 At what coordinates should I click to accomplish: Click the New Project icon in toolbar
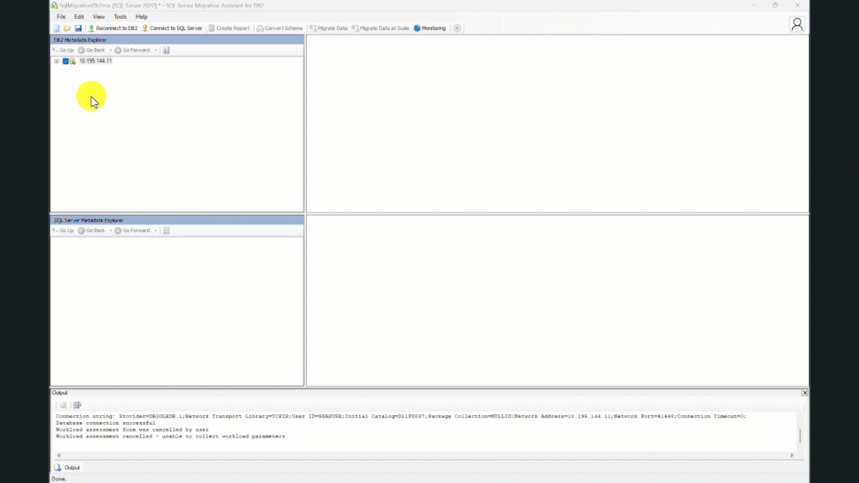point(57,28)
